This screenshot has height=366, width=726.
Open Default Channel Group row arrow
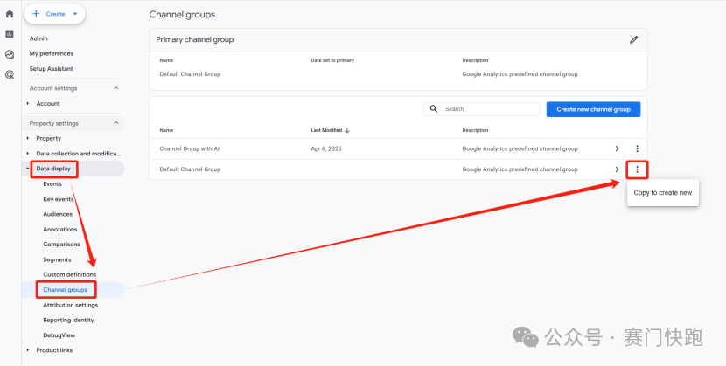(617, 169)
